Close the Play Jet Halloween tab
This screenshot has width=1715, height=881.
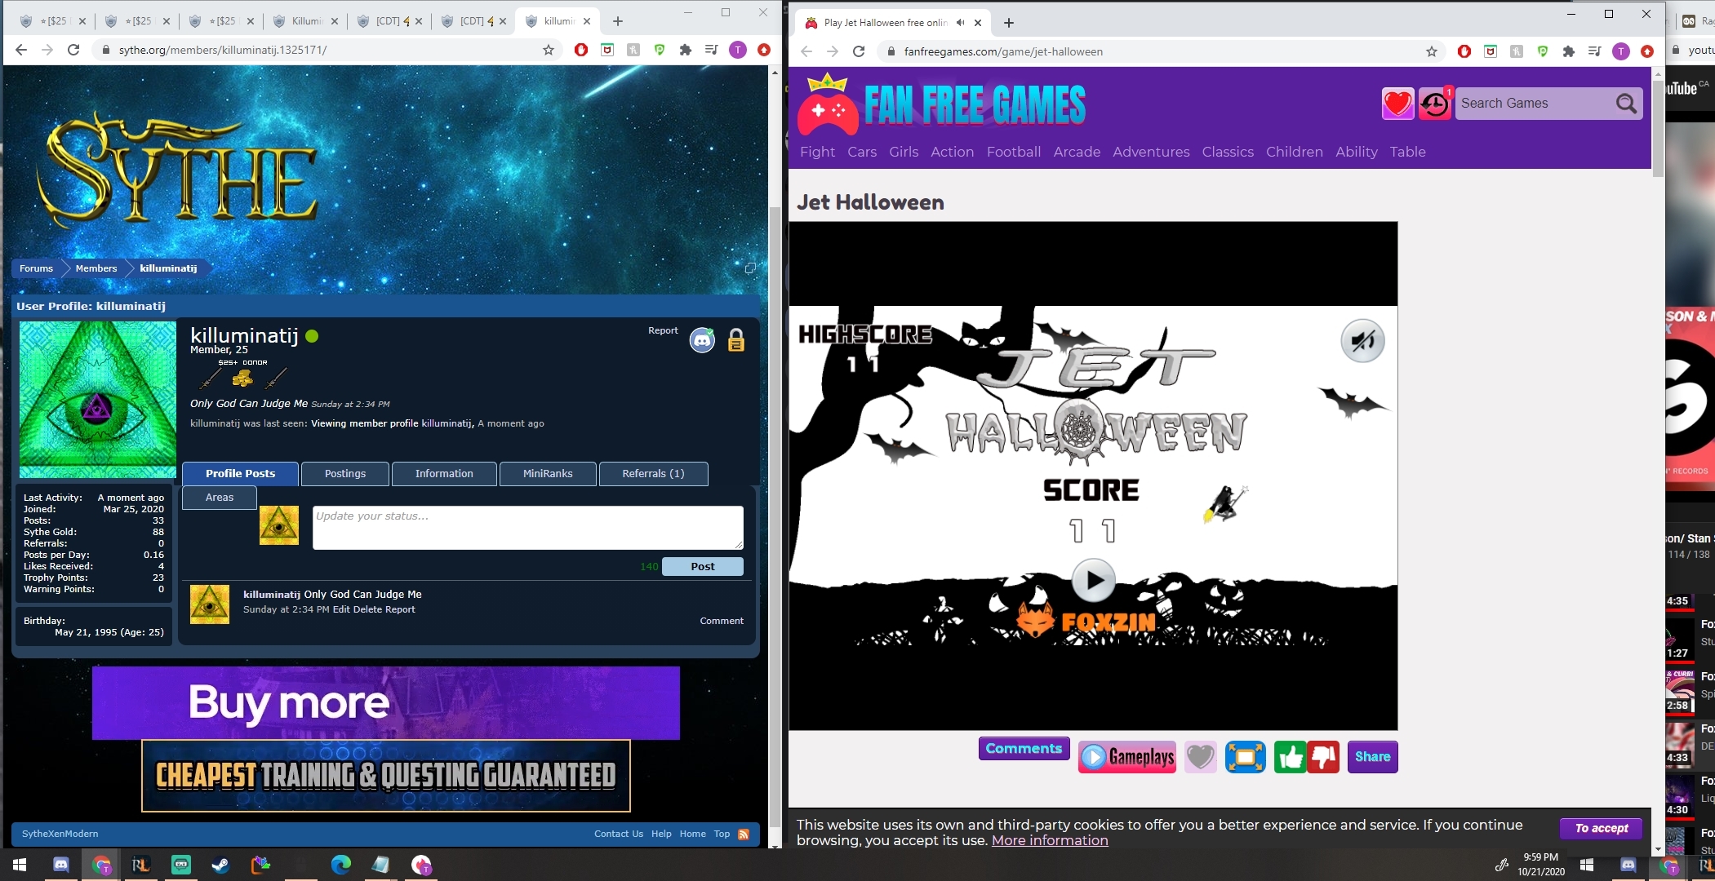(978, 23)
